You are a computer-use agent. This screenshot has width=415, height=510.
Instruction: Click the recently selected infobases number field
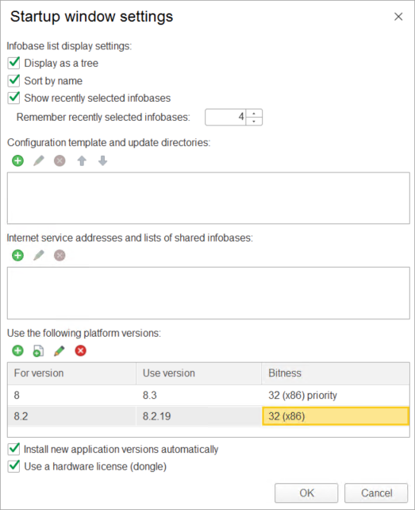tap(225, 117)
